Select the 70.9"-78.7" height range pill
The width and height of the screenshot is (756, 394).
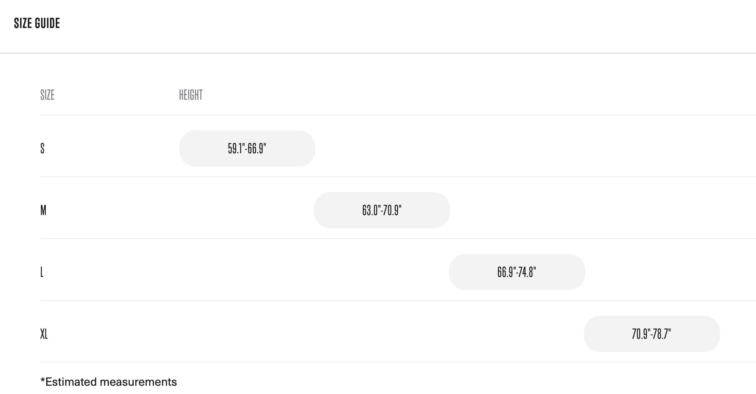point(652,334)
